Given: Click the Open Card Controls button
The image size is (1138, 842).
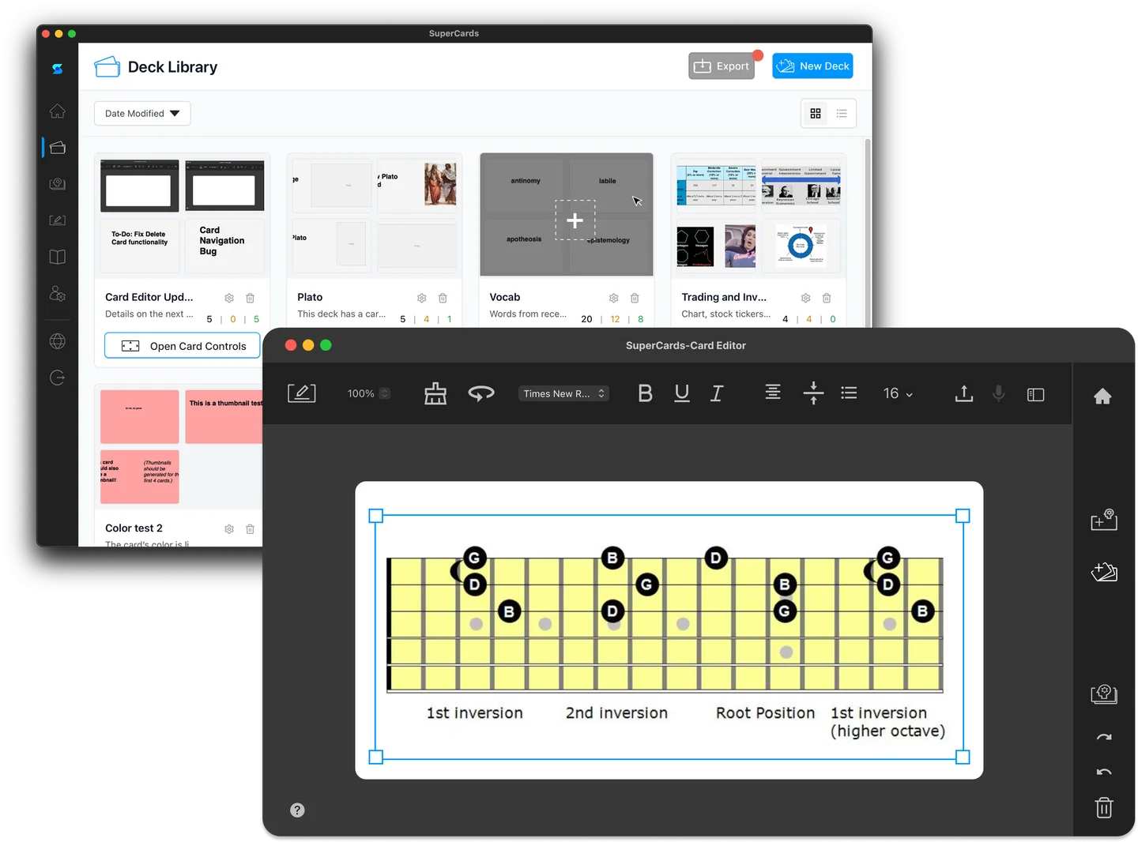Looking at the screenshot, I should pos(181,345).
